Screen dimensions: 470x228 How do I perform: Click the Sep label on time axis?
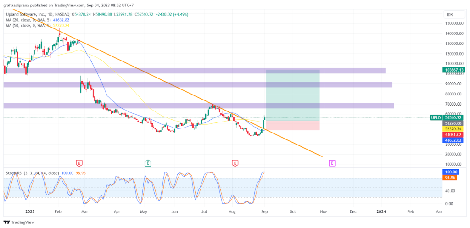(x=265, y=212)
